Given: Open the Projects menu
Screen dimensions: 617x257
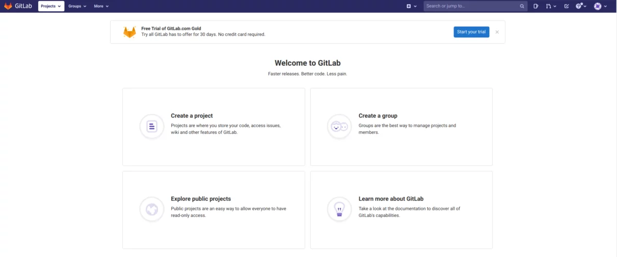Looking at the screenshot, I should 51,6.
